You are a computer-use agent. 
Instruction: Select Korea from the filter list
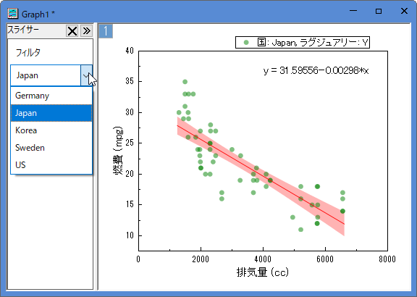click(51, 130)
